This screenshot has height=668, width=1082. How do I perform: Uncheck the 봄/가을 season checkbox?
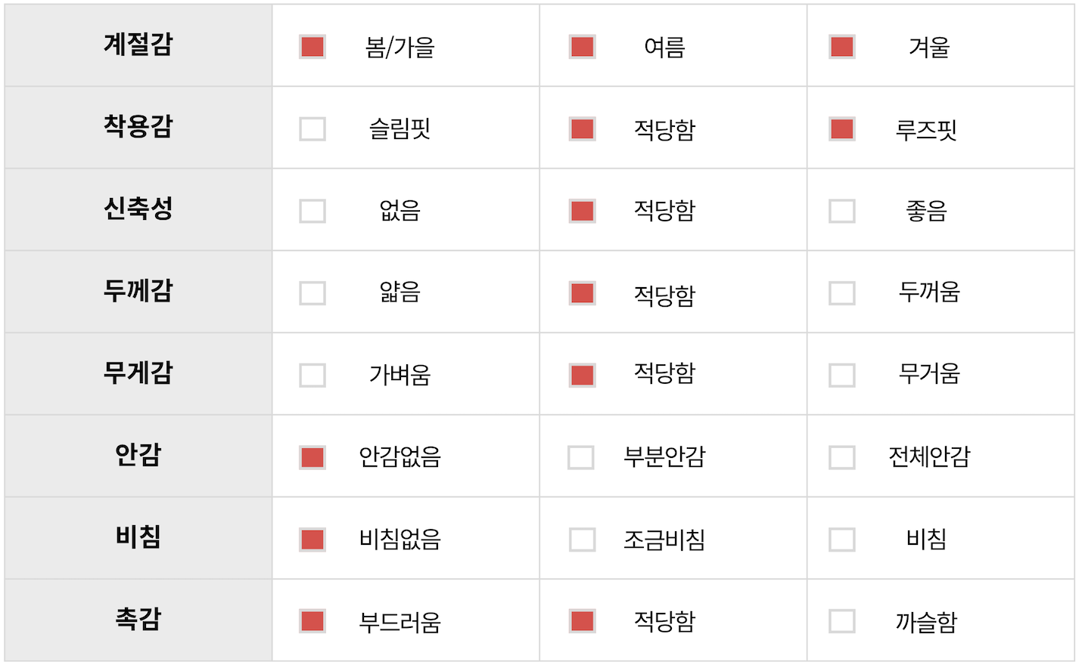[x=312, y=47]
